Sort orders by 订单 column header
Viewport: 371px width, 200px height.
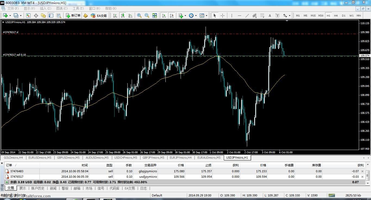coord(22,165)
